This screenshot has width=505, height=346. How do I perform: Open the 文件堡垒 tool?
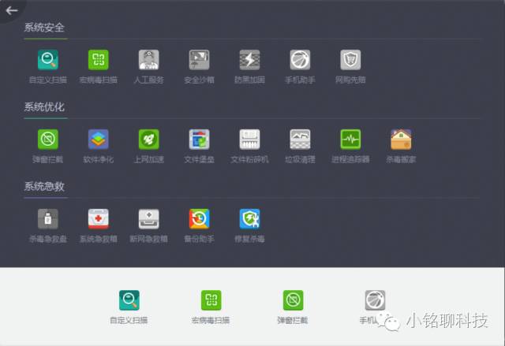pos(200,140)
